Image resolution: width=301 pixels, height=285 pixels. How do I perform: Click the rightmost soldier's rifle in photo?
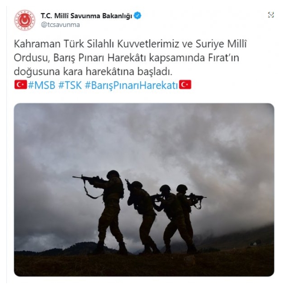[196, 198]
